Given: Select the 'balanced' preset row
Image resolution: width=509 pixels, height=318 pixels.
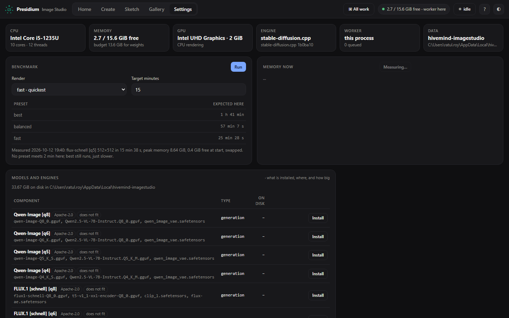Looking at the screenshot, I should tap(129, 126).
